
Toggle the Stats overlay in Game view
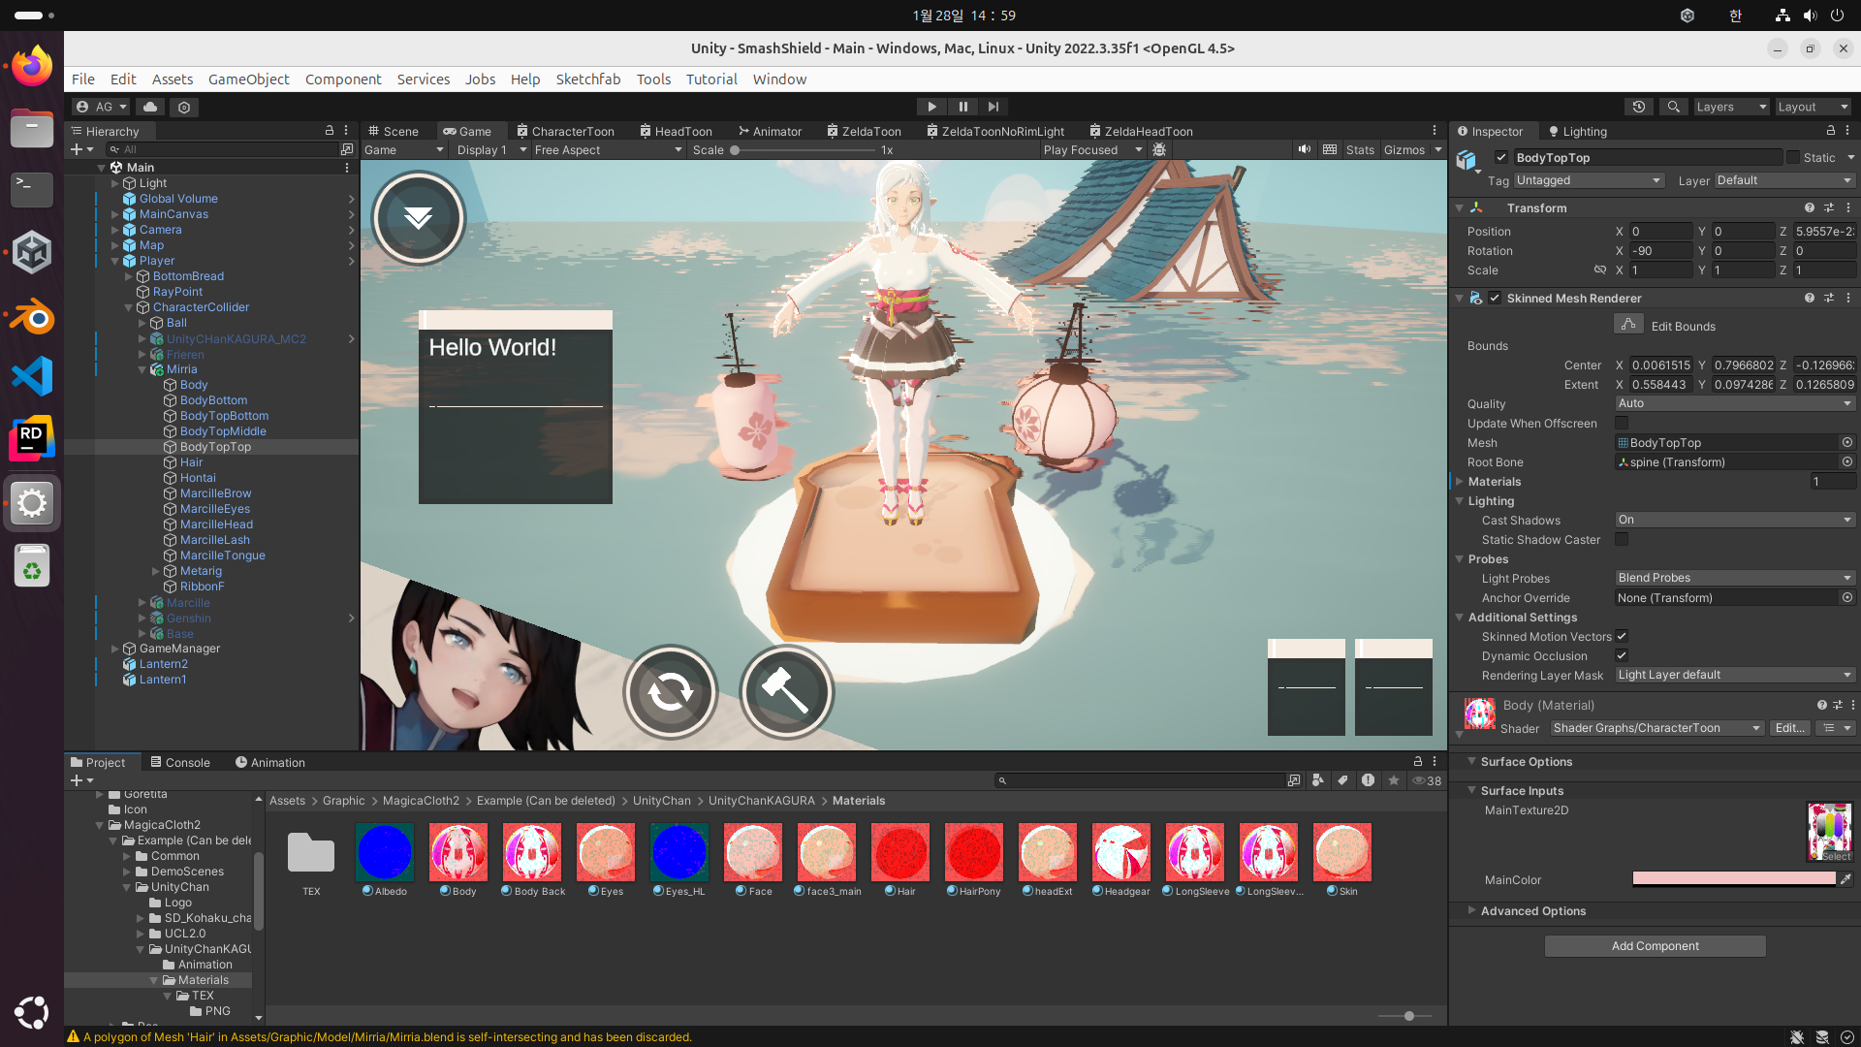[1360, 149]
